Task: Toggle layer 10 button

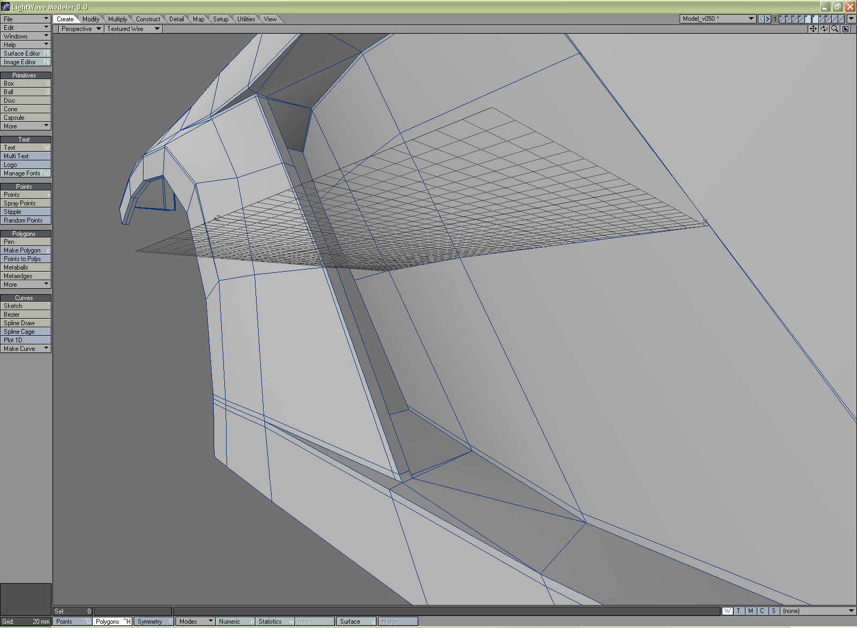Action: pos(841,19)
